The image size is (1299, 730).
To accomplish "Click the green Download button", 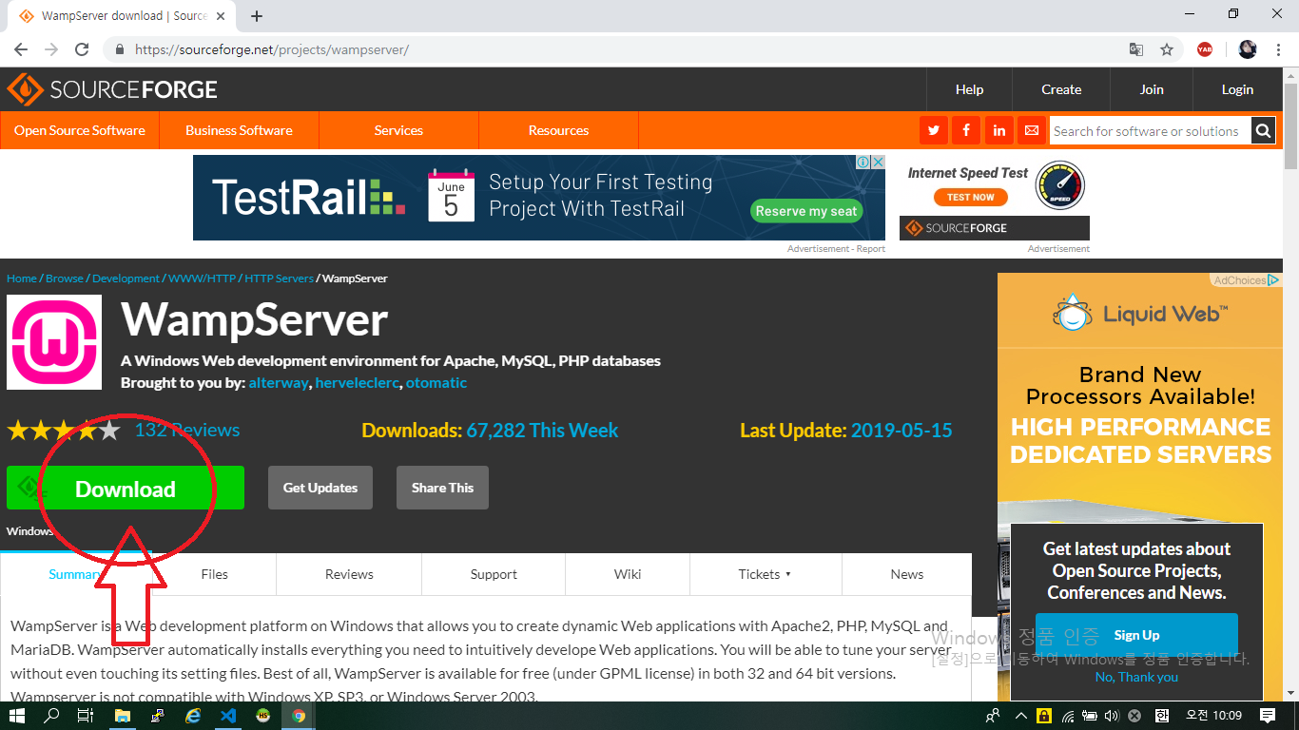I will (x=126, y=488).
